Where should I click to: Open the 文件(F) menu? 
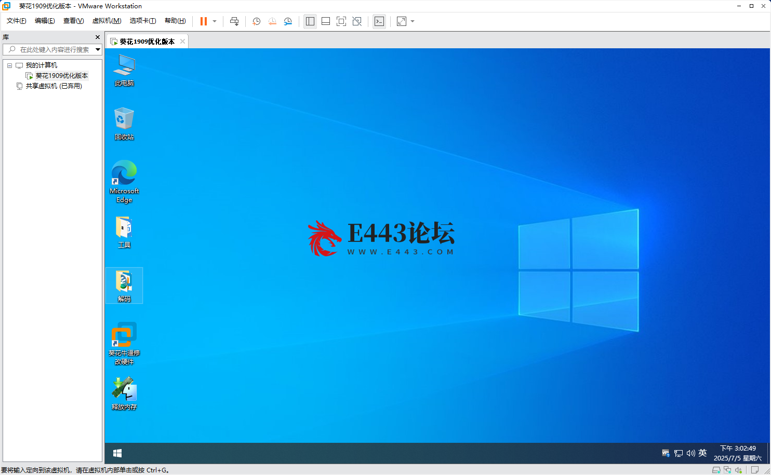pyautogui.click(x=17, y=21)
